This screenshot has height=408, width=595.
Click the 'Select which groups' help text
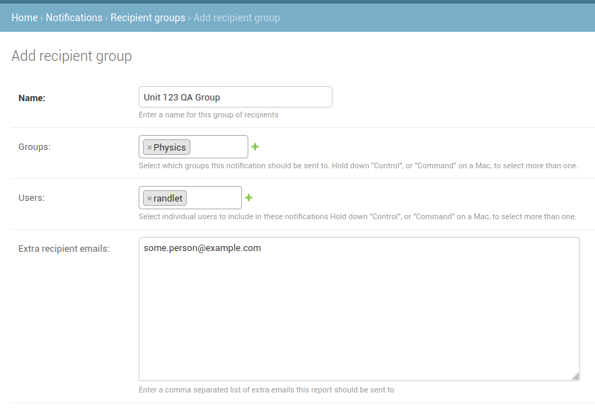[358, 165]
